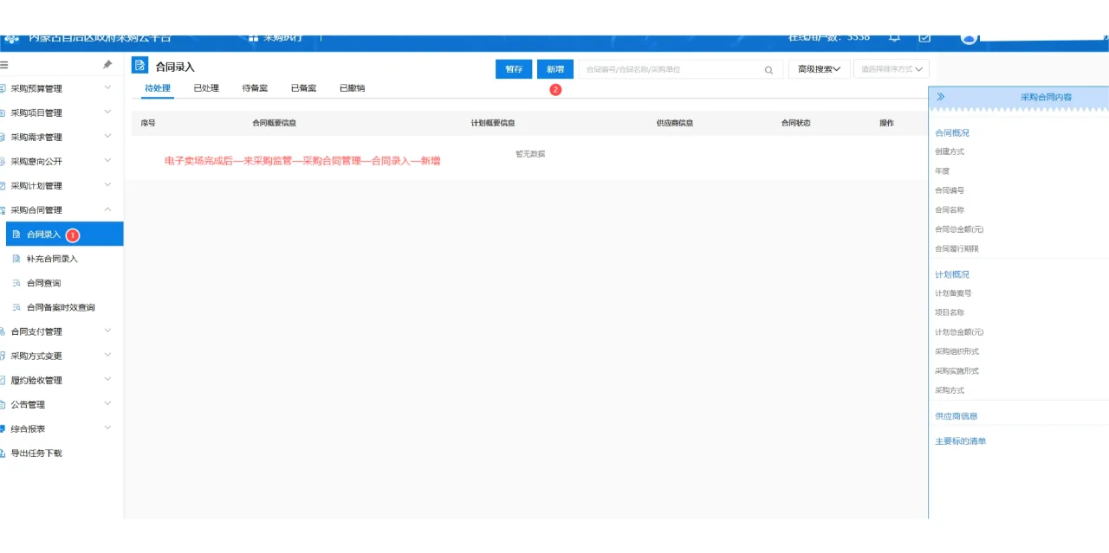Image resolution: width=1109 pixels, height=553 pixels.
Task: Click 计划概况 section heading in right panel
Action: click(952, 274)
